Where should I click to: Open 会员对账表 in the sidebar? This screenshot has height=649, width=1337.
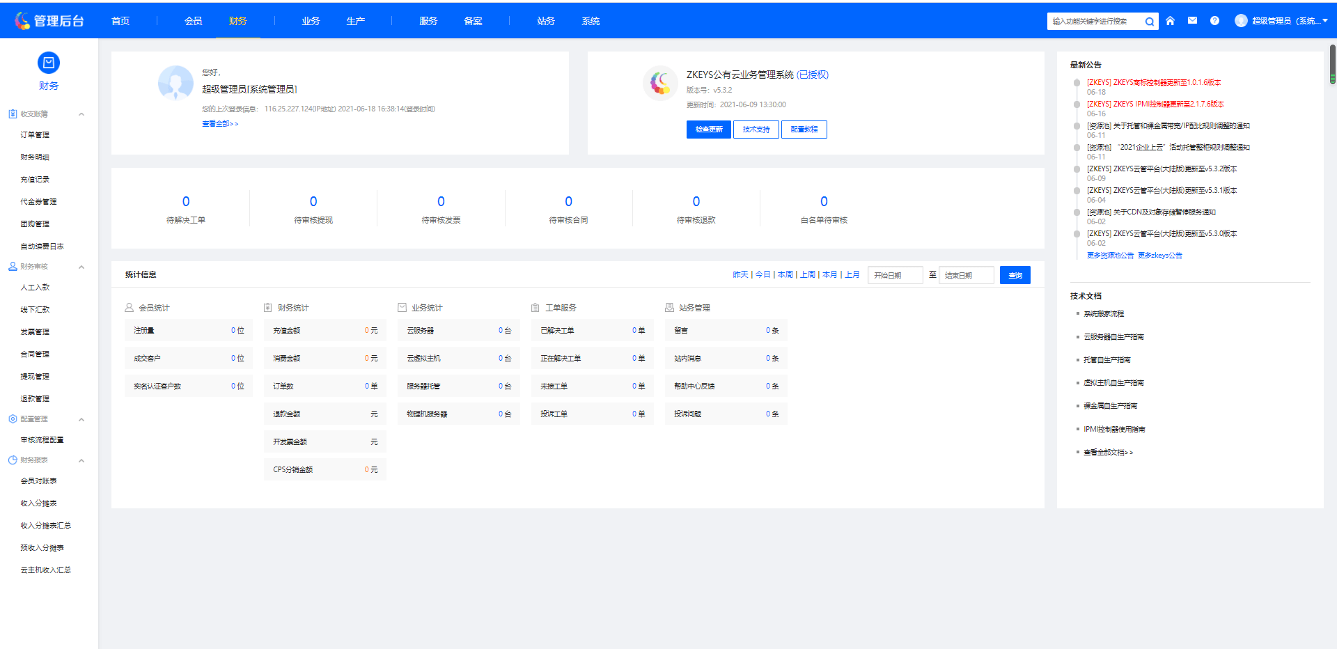38,481
